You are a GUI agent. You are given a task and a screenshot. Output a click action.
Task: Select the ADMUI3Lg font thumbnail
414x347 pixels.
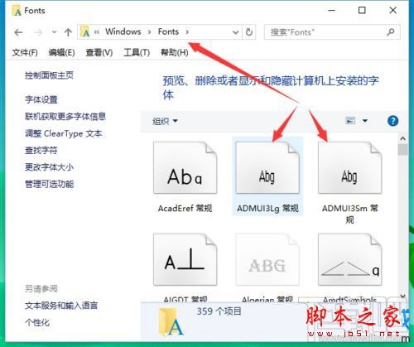click(267, 167)
